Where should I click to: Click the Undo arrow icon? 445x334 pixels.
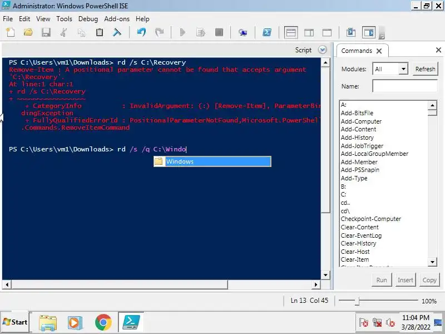[x=141, y=32]
